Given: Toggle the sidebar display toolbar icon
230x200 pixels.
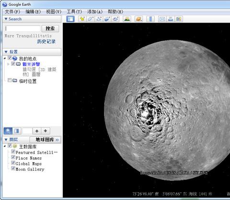Looking at the screenshot, I should [x=70, y=19].
